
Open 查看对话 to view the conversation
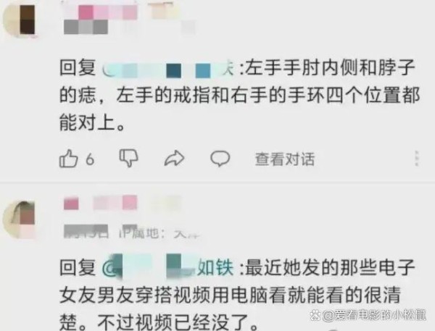pos(285,159)
